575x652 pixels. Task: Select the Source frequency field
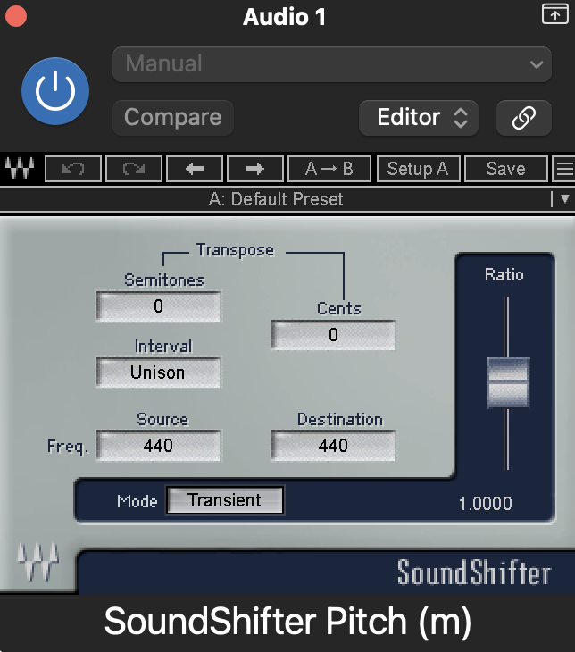point(158,446)
